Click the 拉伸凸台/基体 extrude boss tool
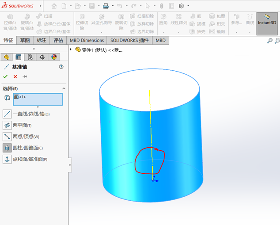Viewport: 280px width, 225px height. [10, 22]
